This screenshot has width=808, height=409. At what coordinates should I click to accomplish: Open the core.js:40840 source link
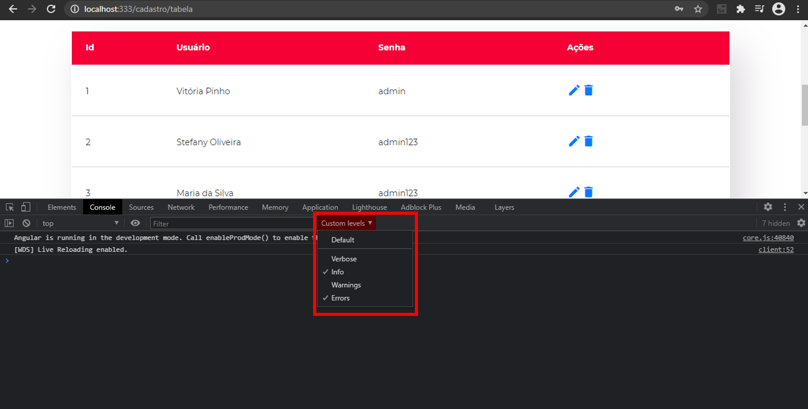[x=768, y=238]
